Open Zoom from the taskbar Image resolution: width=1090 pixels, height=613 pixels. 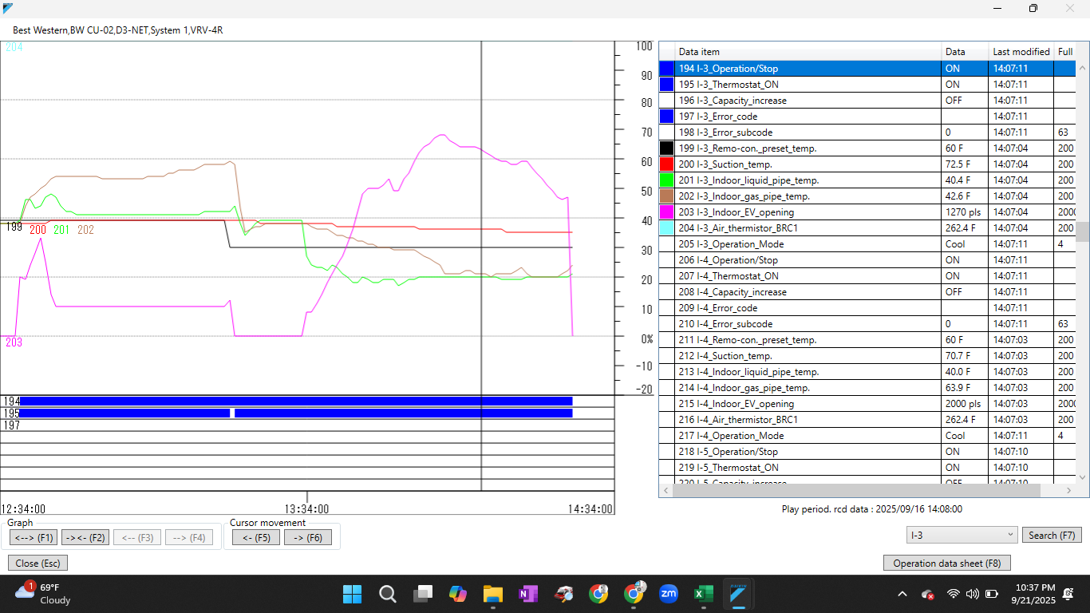(x=669, y=594)
